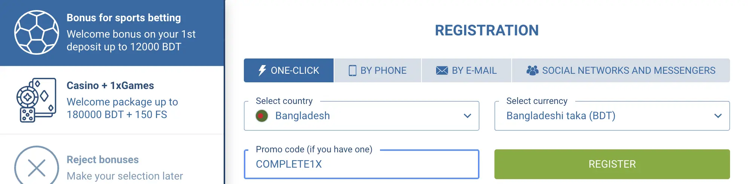748x184 pixels.
Task: Open the Select currency dropdown
Action: tap(611, 116)
